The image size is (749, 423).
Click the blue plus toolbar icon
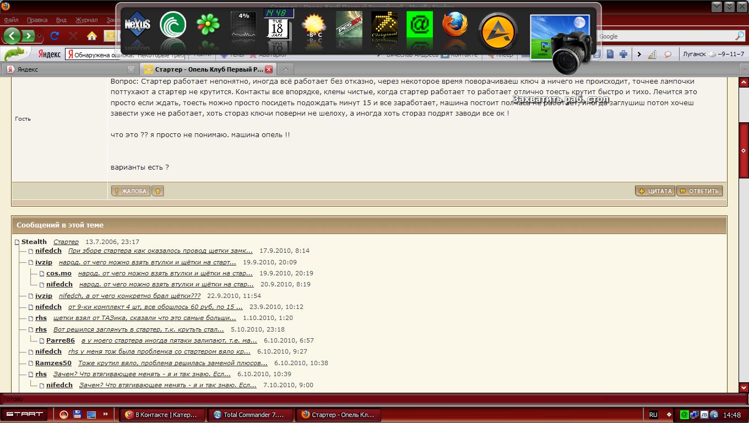(x=623, y=54)
